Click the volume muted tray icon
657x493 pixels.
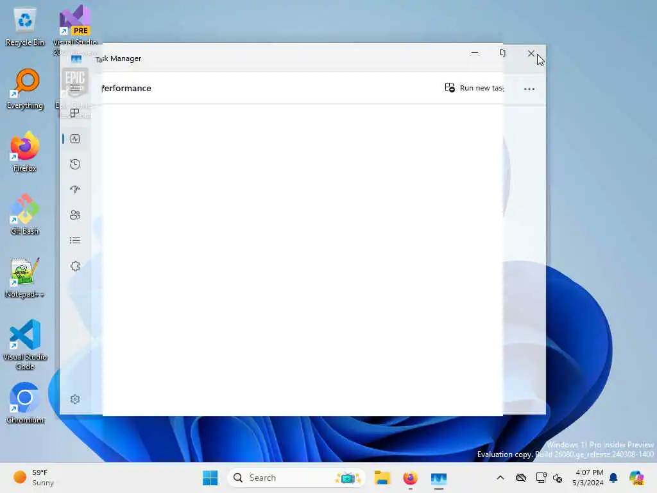click(558, 478)
